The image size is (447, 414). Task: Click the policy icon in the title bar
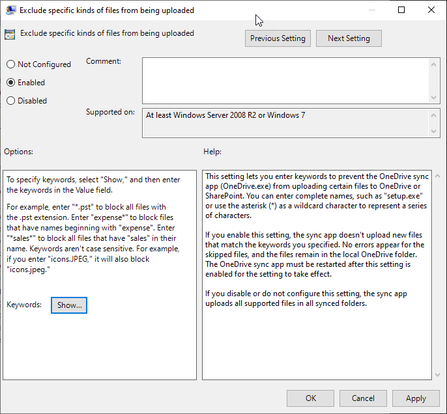click(11, 10)
